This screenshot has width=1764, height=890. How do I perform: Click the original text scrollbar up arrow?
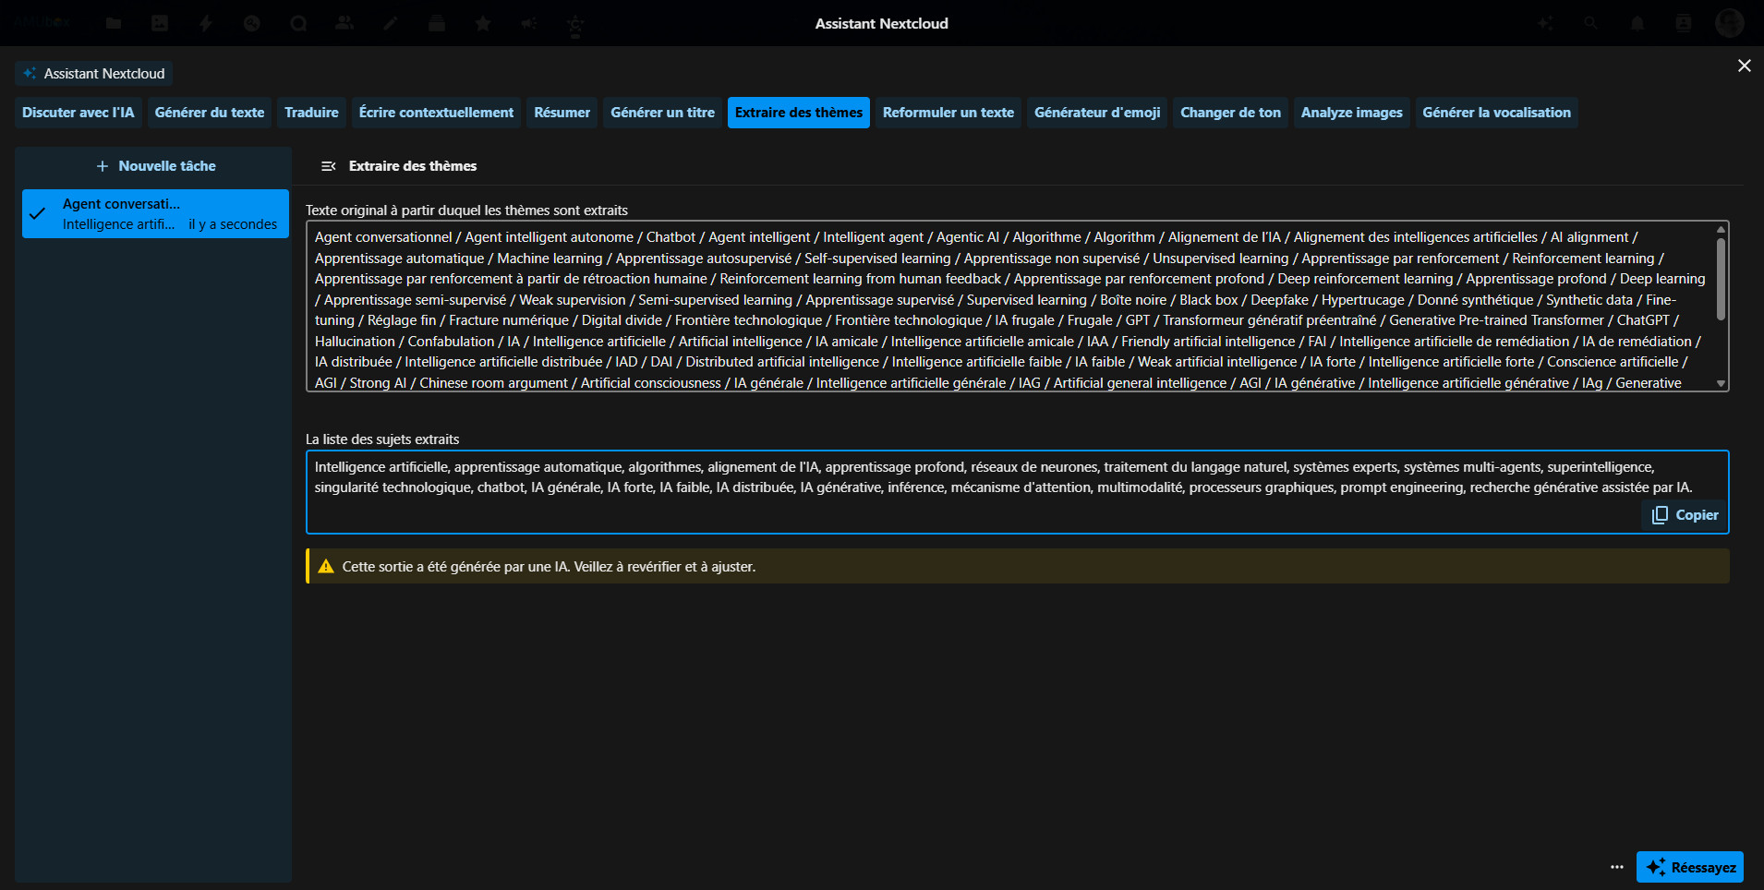click(1721, 229)
